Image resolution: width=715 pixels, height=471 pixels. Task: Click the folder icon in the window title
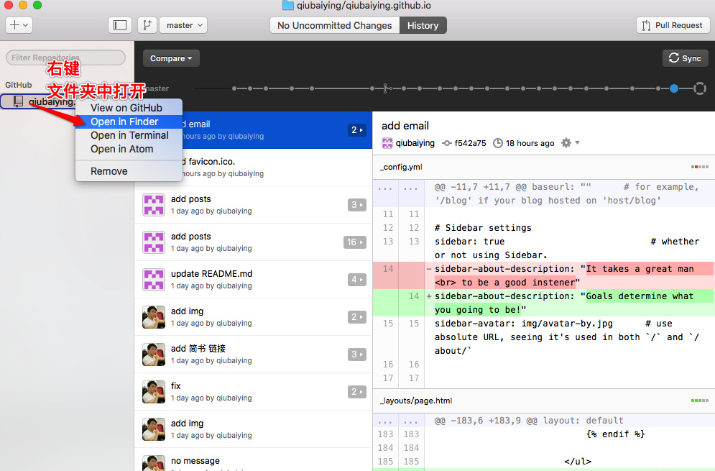point(287,6)
